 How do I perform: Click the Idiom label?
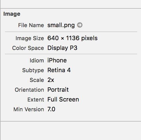click(37, 61)
